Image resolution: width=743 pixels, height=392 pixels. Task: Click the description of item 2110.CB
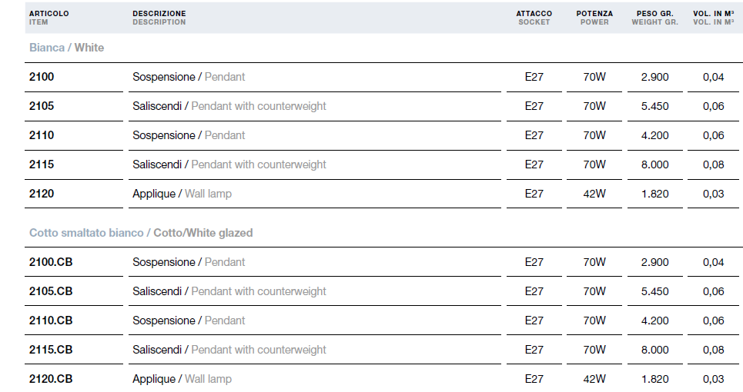point(189,321)
